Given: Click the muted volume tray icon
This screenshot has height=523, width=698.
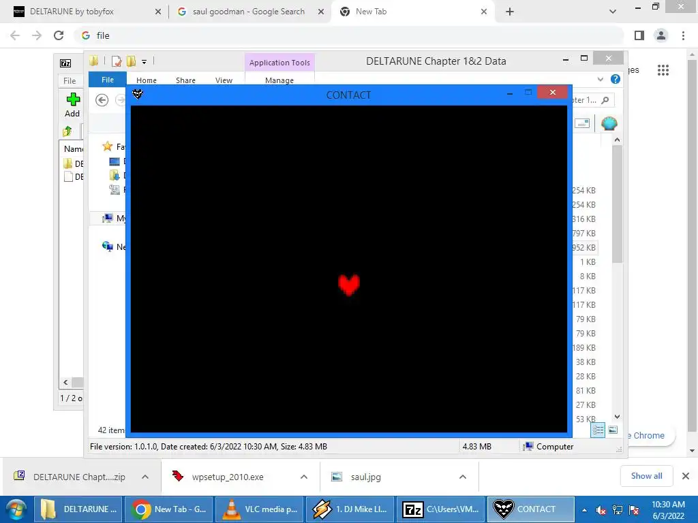Looking at the screenshot, I should click(601, 510).
